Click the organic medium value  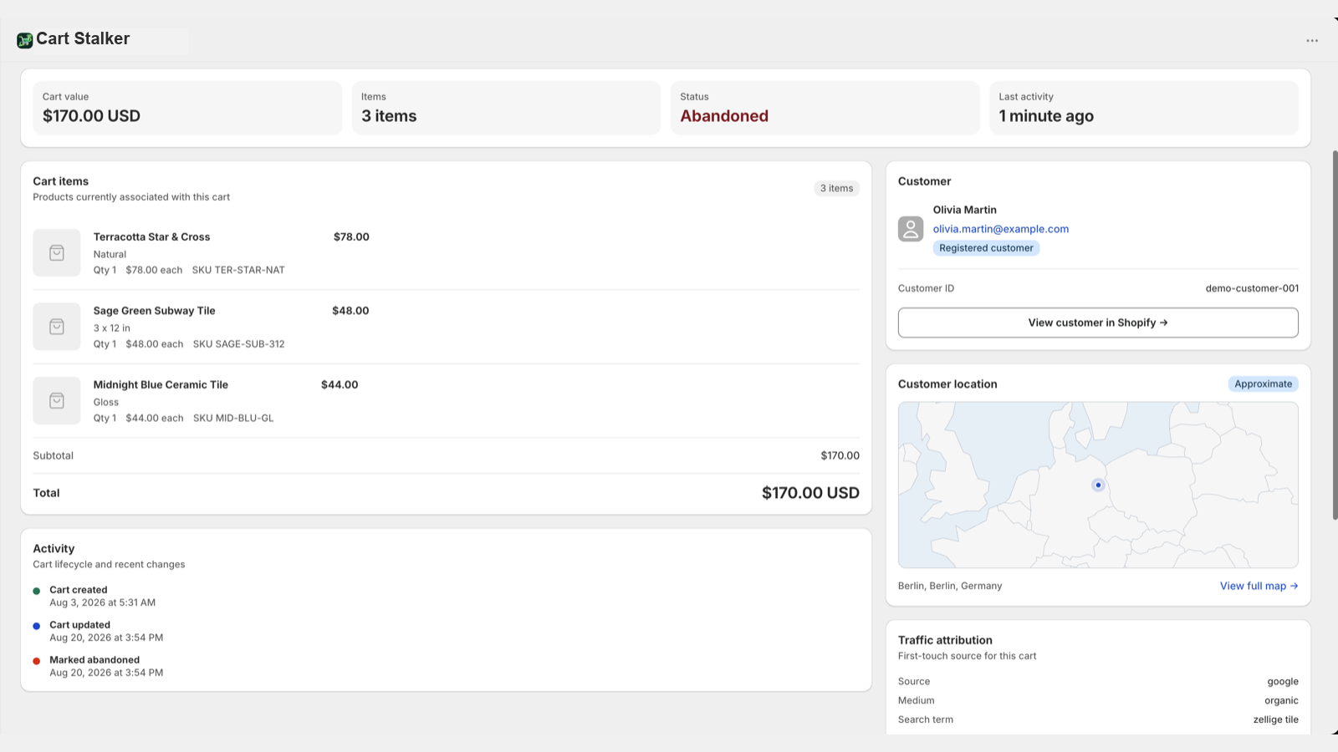click(x=1281, y=701)
